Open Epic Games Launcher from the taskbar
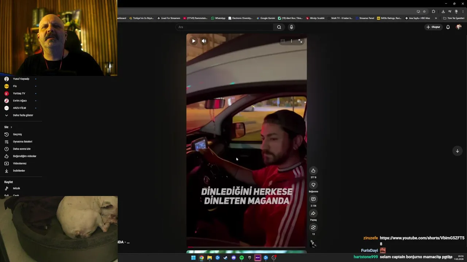The width and height of the screenshot is (467, 262). point(250,258)
